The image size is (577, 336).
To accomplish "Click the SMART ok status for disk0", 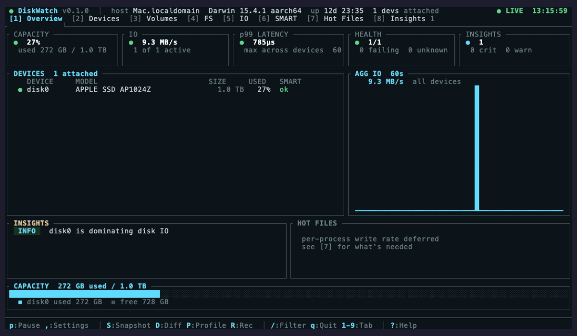I will (284, 90).
